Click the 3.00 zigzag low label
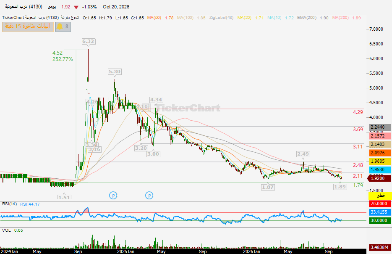Image resolution: width=392 pixels, height=254 pixels. tap(153, 154)
